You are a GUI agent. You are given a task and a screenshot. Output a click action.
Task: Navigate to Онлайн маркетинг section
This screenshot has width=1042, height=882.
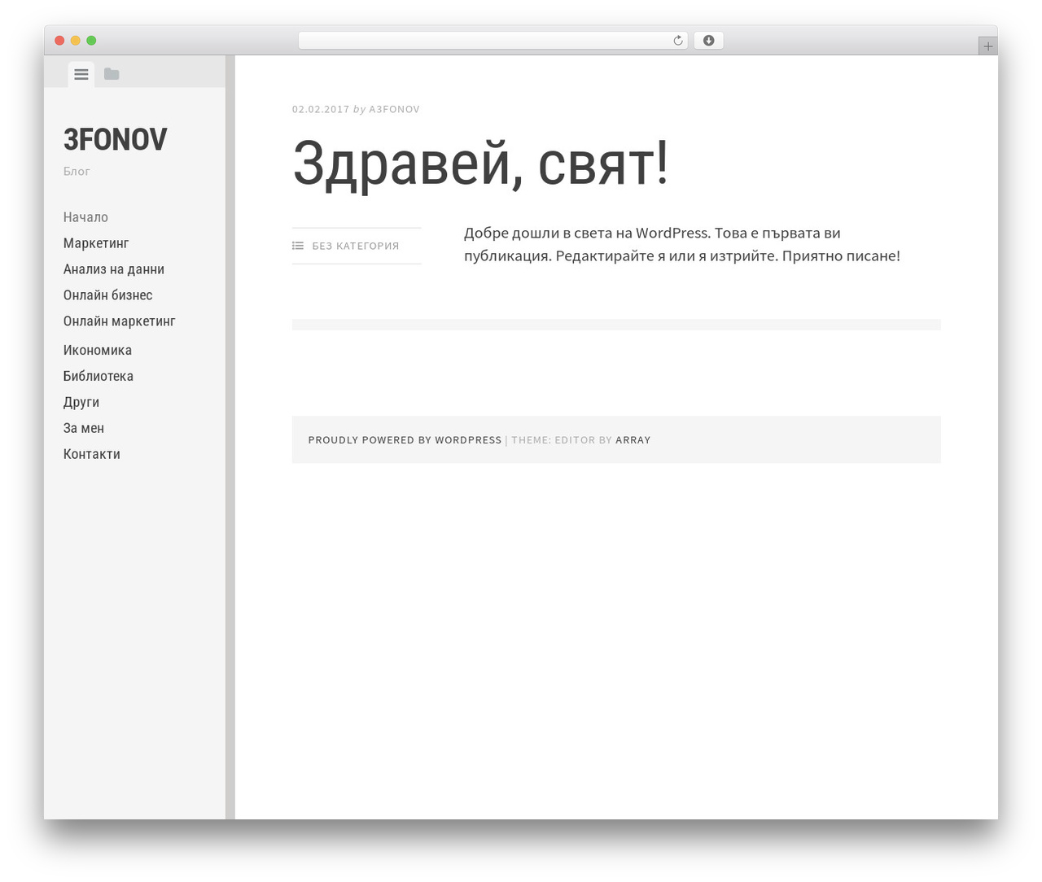click(120, 321)
